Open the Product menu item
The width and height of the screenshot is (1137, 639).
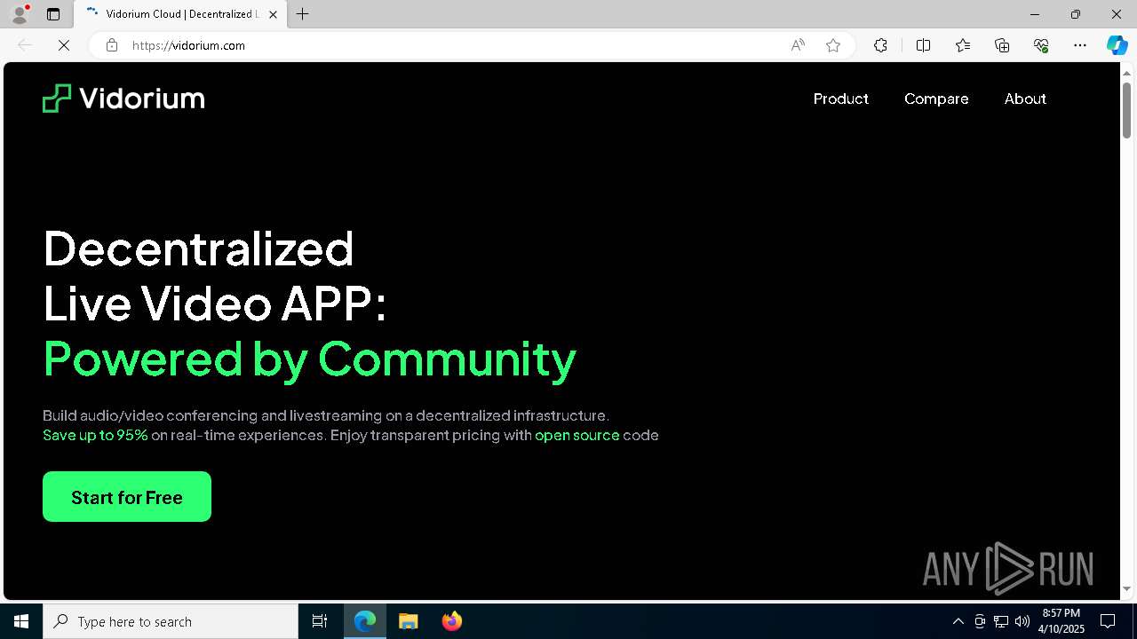click(x=840, y=99)
